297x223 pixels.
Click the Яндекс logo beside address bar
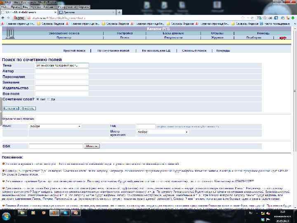pyautogui.click(x=19, y=18)
